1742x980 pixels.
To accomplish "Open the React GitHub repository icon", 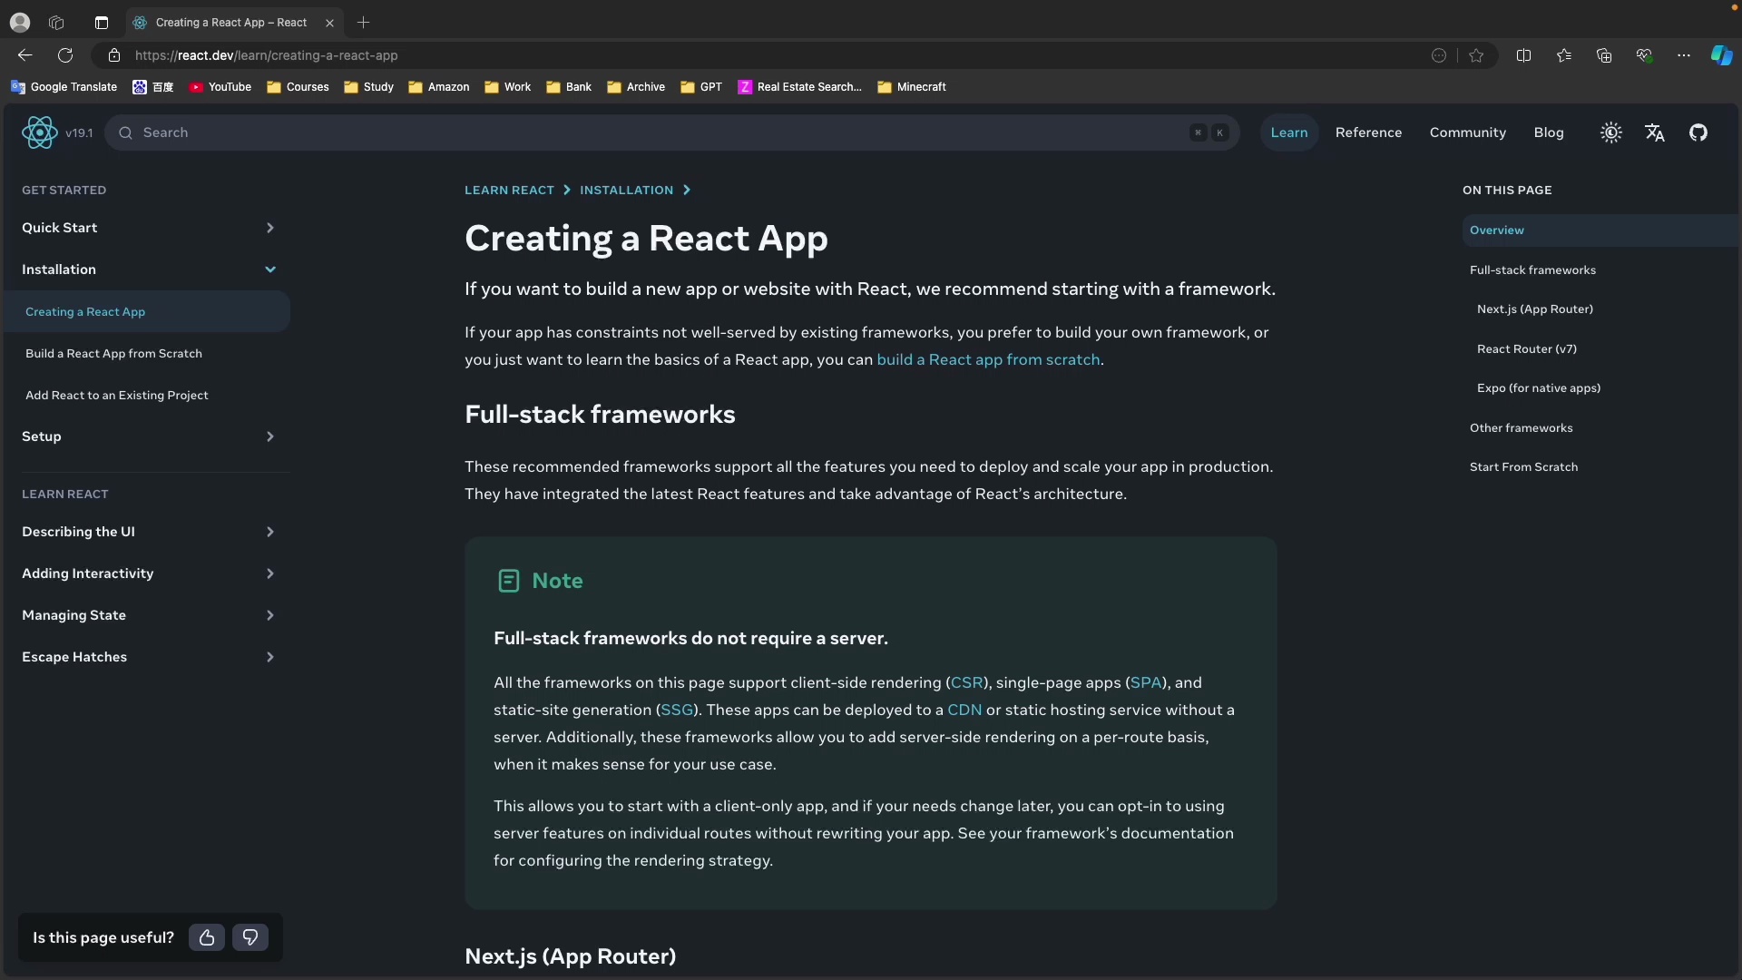I will [x=1698, y=132].
